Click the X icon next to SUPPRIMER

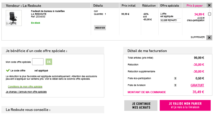point(209,37)
